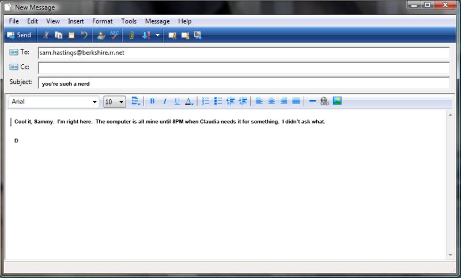The height and width of the screenshot is (278, 461).
Task: Align text to the left
Action: click(x=259, y=101)
